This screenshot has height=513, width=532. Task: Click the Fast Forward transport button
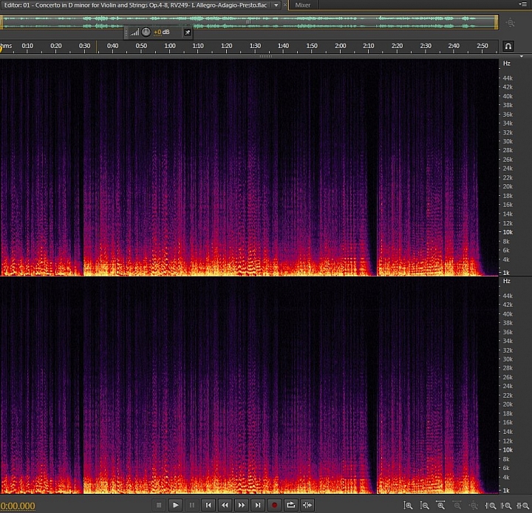tap(241, 505)
